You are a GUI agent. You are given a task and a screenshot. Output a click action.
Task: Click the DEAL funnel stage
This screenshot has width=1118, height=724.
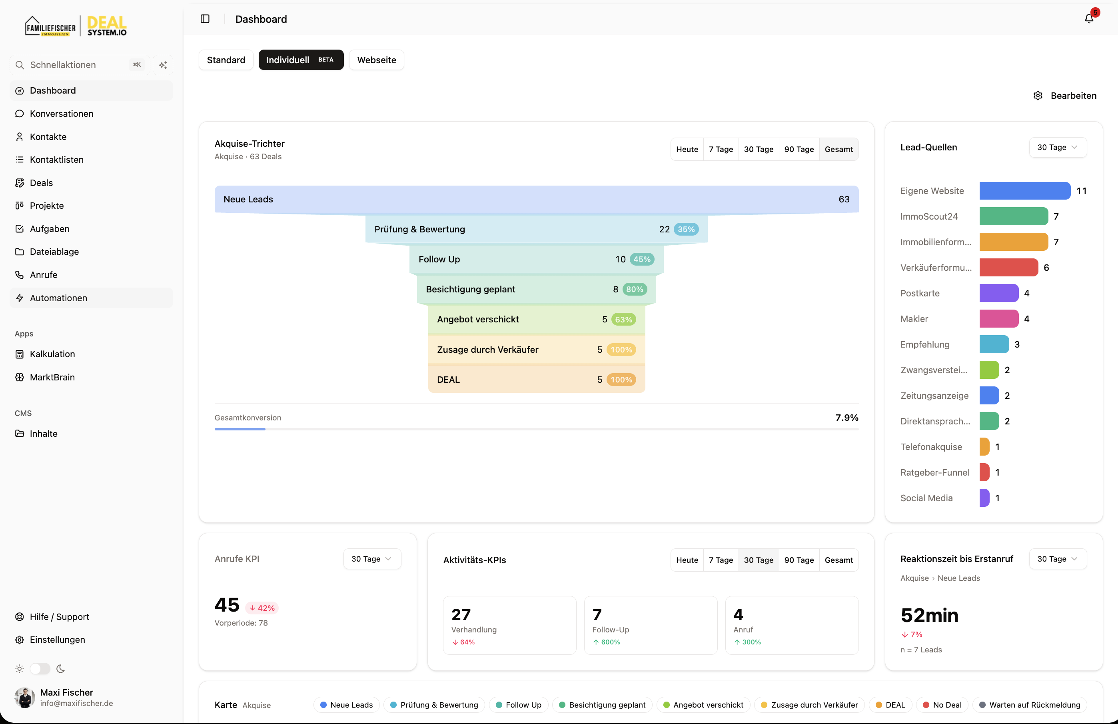[x=537, y=380]
